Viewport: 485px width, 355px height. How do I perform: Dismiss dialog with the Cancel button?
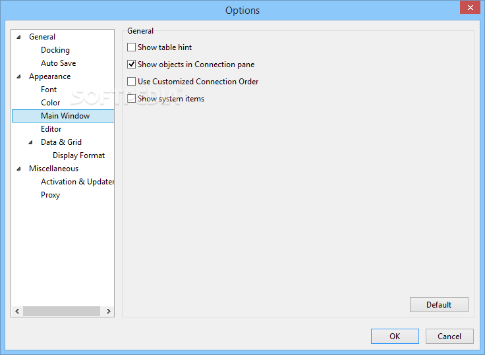click(x=449, y=336)
